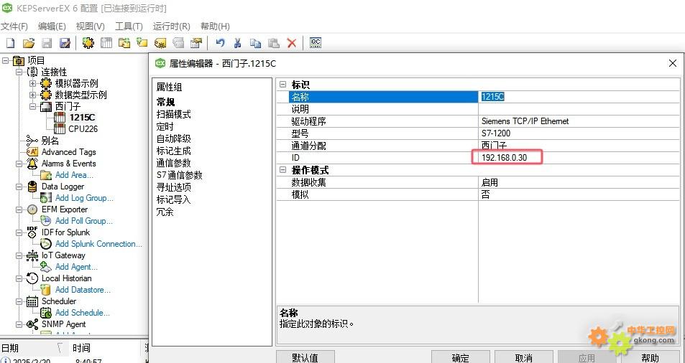The image size is (685, 363).
Task: Click the Add Area... link
Action: click(74, 175)
